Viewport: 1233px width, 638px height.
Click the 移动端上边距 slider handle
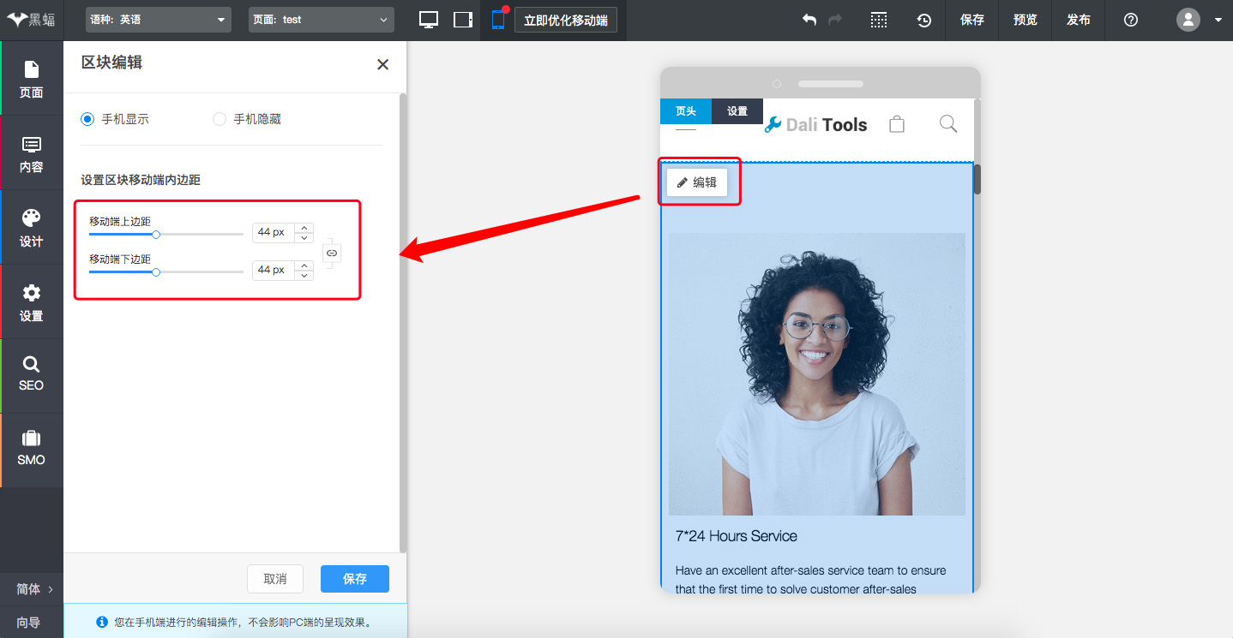click(156, 234)
